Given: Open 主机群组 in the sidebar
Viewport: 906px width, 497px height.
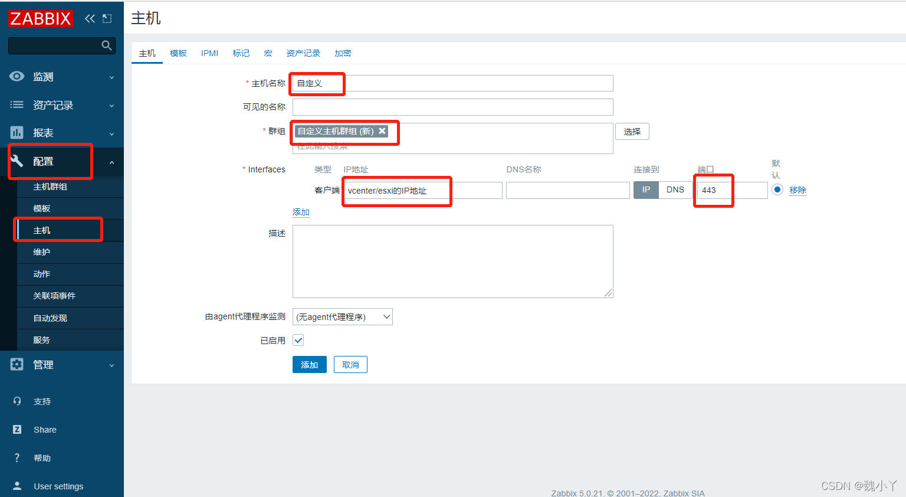Looking at the screenshot, I should (70, 187).
